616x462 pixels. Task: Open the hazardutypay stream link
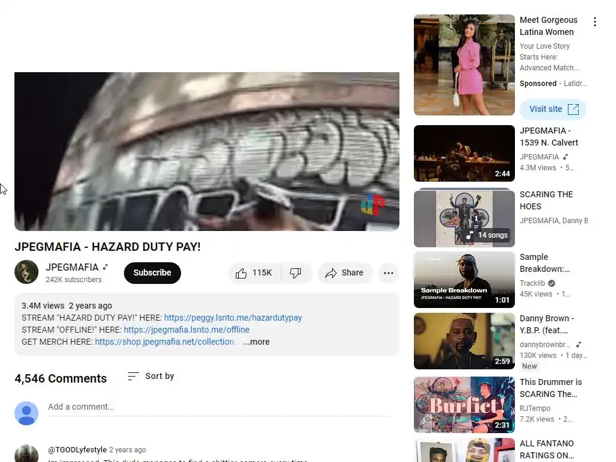[233, 318]
